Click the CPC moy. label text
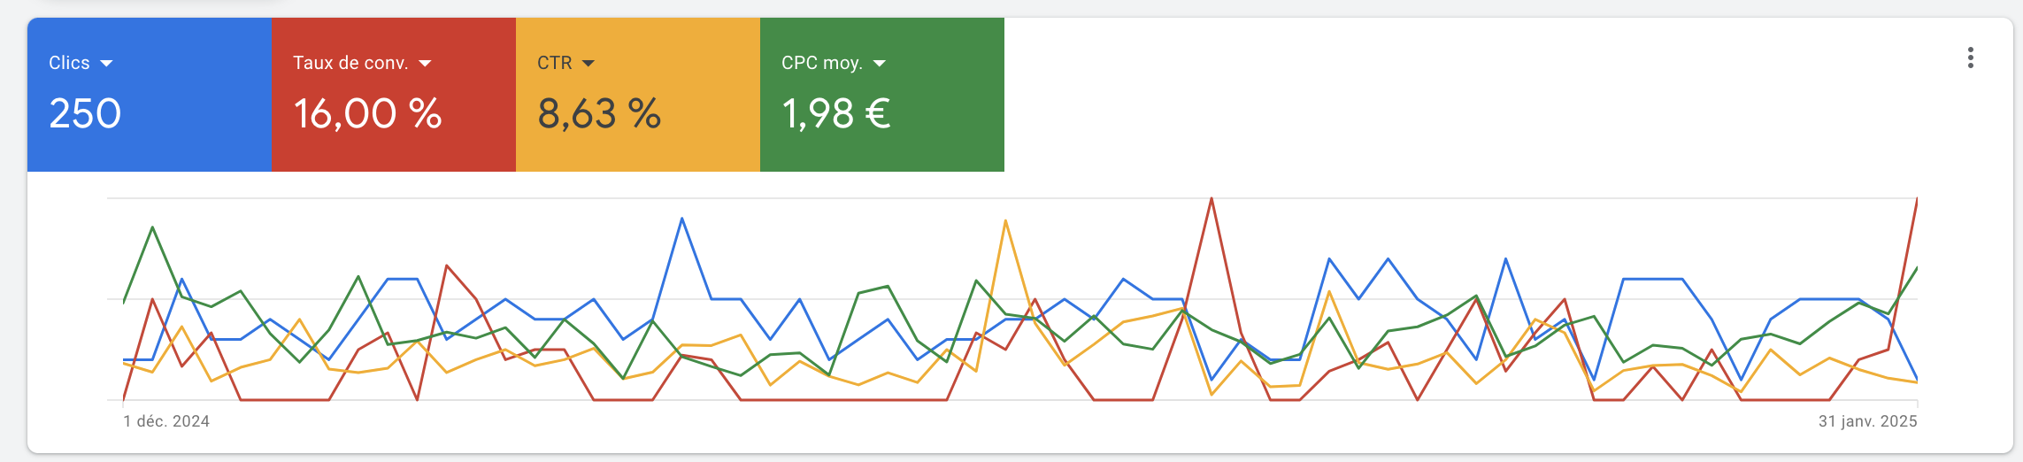Viewport: 2023px width, 462px height. (x=821, y=63)
